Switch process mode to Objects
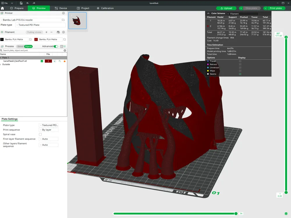 (x=29, y=46)
